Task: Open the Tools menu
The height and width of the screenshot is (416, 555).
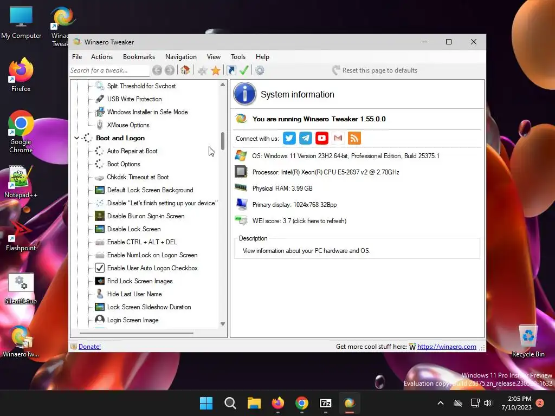Action: (x=238, y=56)
